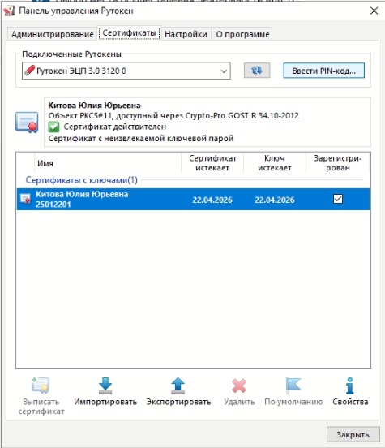Open the Настройки tab
Viewport: 385px width, 448px height.
[x=186, y=34]
